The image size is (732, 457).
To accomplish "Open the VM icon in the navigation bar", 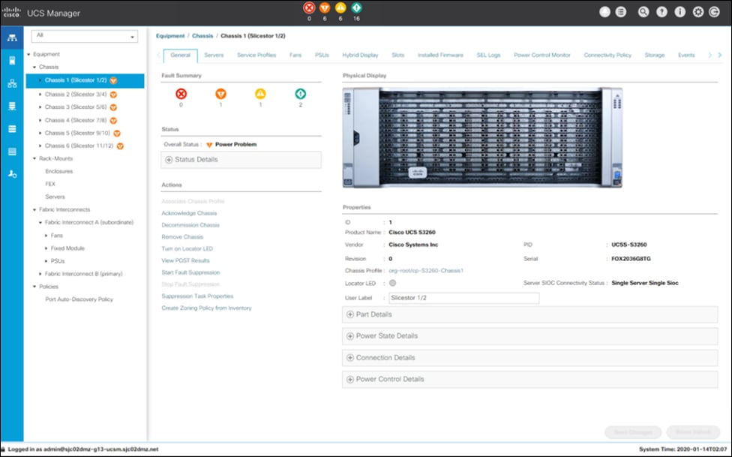I will pyautogui.click(x=12, y=129).
